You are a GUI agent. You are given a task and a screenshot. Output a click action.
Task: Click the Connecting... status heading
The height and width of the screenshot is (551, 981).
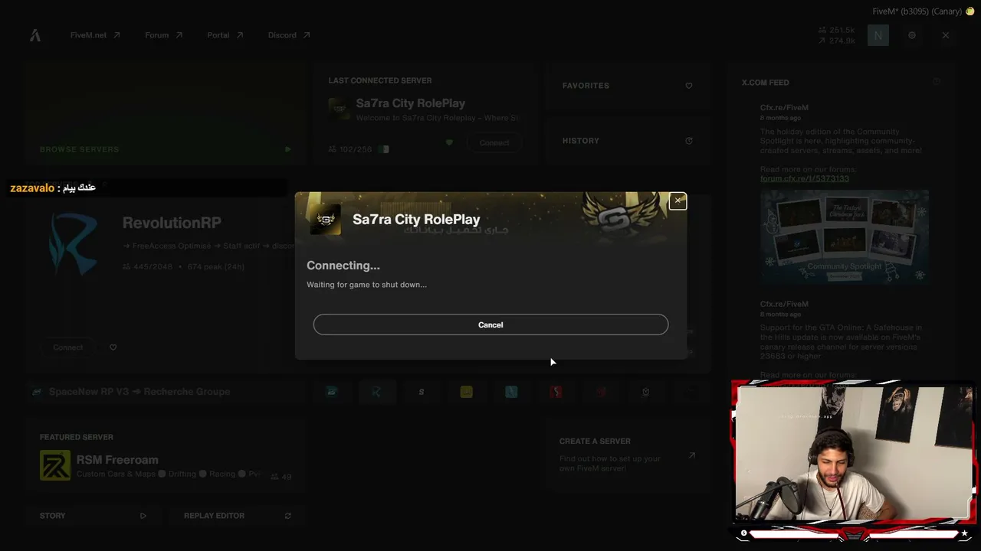[x=343, y=266]
